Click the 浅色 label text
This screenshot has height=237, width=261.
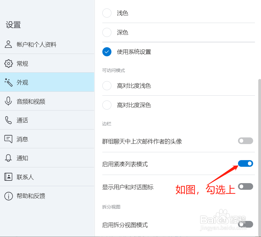[123, 13]
